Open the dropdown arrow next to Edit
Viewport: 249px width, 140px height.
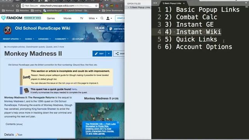tap(109, 54)
